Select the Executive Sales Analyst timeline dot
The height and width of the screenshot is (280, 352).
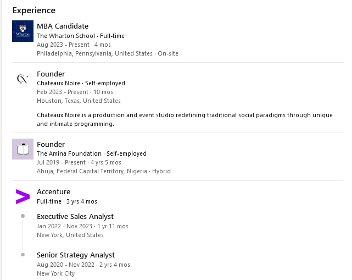(x=23, y=216)
